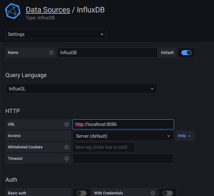Enable the Basic auth switch
This screenshot has height=196, width=214.
[81, 193]
